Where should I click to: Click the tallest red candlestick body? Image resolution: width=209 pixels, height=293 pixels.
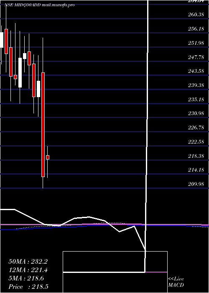(x=43, y=125)
